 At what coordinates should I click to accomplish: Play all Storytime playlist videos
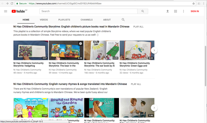pos(138,27)
